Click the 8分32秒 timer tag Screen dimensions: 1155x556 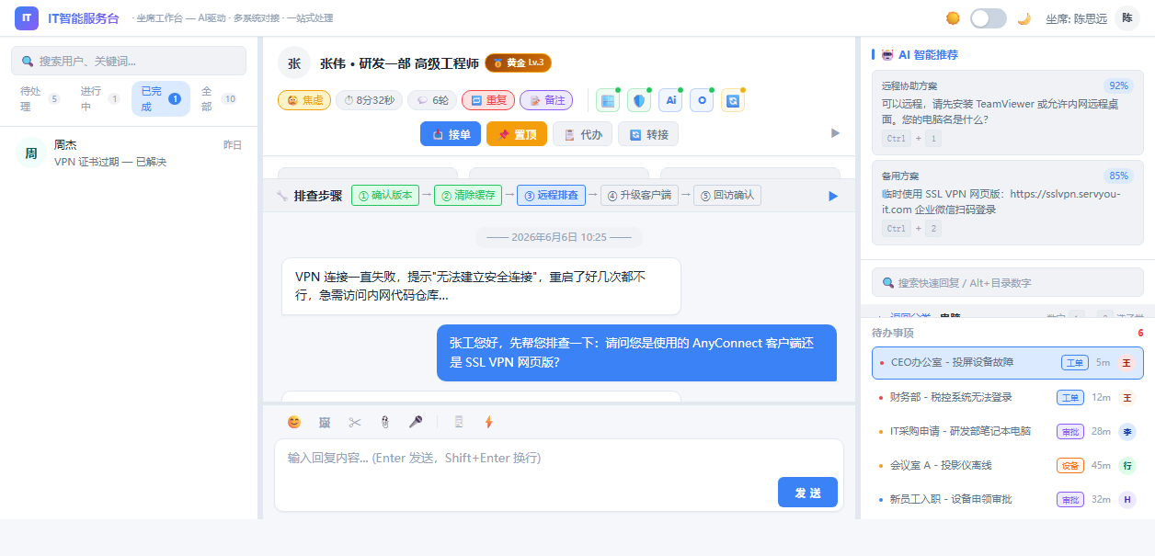(369, 100)
